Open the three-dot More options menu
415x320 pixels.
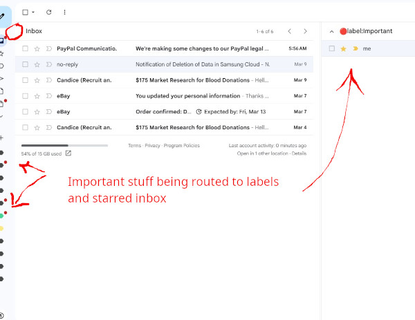point(65,12)
